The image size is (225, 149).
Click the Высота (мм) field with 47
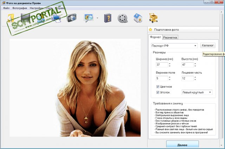point(187,65)
